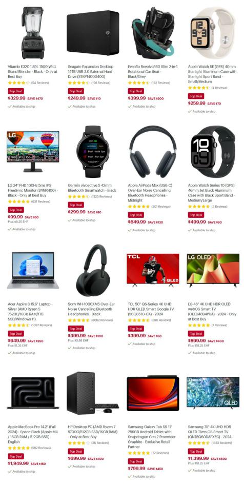The image size is (244, 487).
Task: Open the Vitamix E320 blender product image
Action: [x=33, y=33]
